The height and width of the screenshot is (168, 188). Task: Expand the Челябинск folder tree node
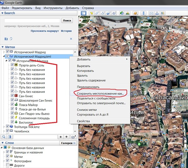[4, 131]
